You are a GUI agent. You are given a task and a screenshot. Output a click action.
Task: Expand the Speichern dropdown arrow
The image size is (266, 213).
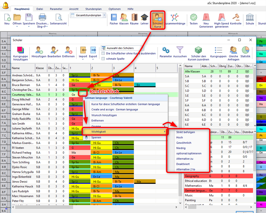click(29, 27)
